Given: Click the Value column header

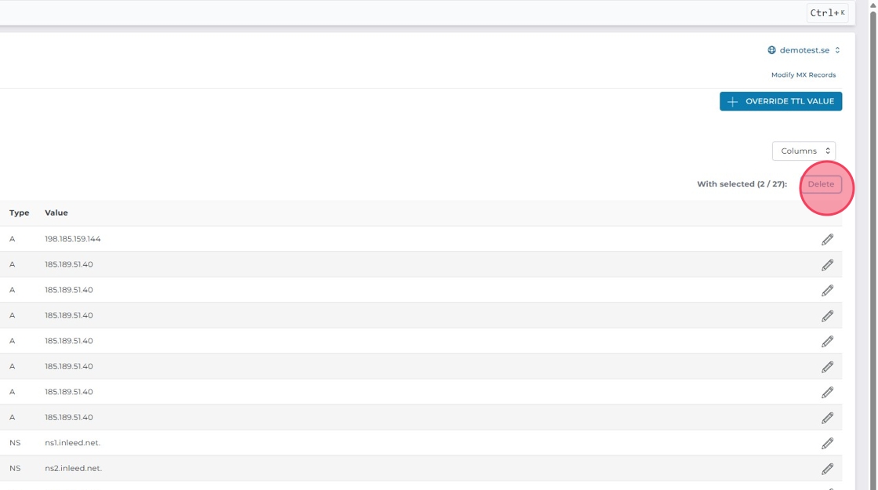Looking at the screenshot, I should (x=56, y=212).
